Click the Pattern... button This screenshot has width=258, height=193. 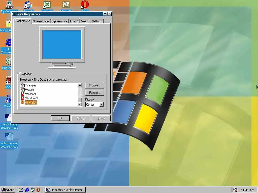pyautogui.click(x=94, y=93)
